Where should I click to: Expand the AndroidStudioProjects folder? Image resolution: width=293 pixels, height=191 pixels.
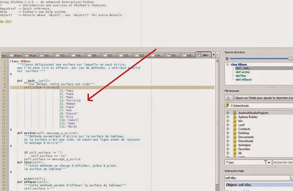click(228, 113)
